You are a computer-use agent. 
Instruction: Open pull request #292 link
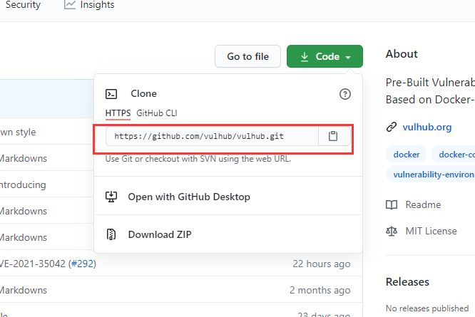82,264
